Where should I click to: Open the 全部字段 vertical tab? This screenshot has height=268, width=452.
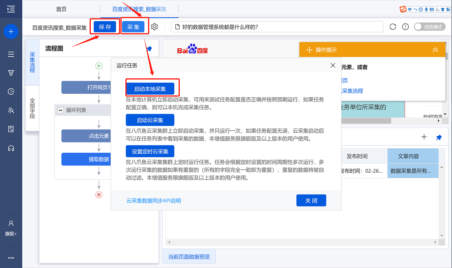click(32, 108)
